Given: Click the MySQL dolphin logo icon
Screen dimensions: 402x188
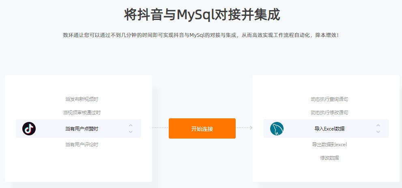Looking at the screenshot, I should click(277, 128).
